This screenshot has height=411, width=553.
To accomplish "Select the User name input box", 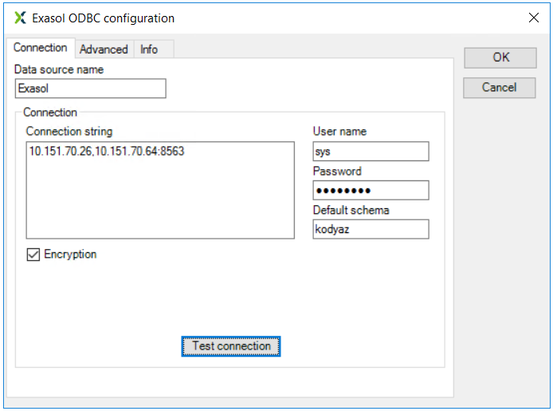I will click(371, 151).
